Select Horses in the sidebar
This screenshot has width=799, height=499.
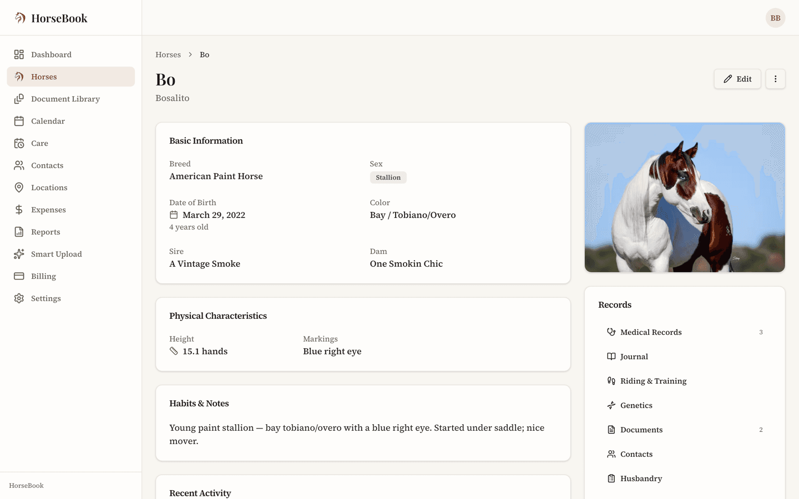(x=71, y=77)
